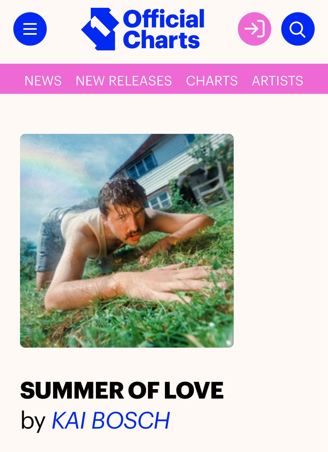Go to the News section
The height and width of the screenshot is (452, 328).
[x=43, y=81]
